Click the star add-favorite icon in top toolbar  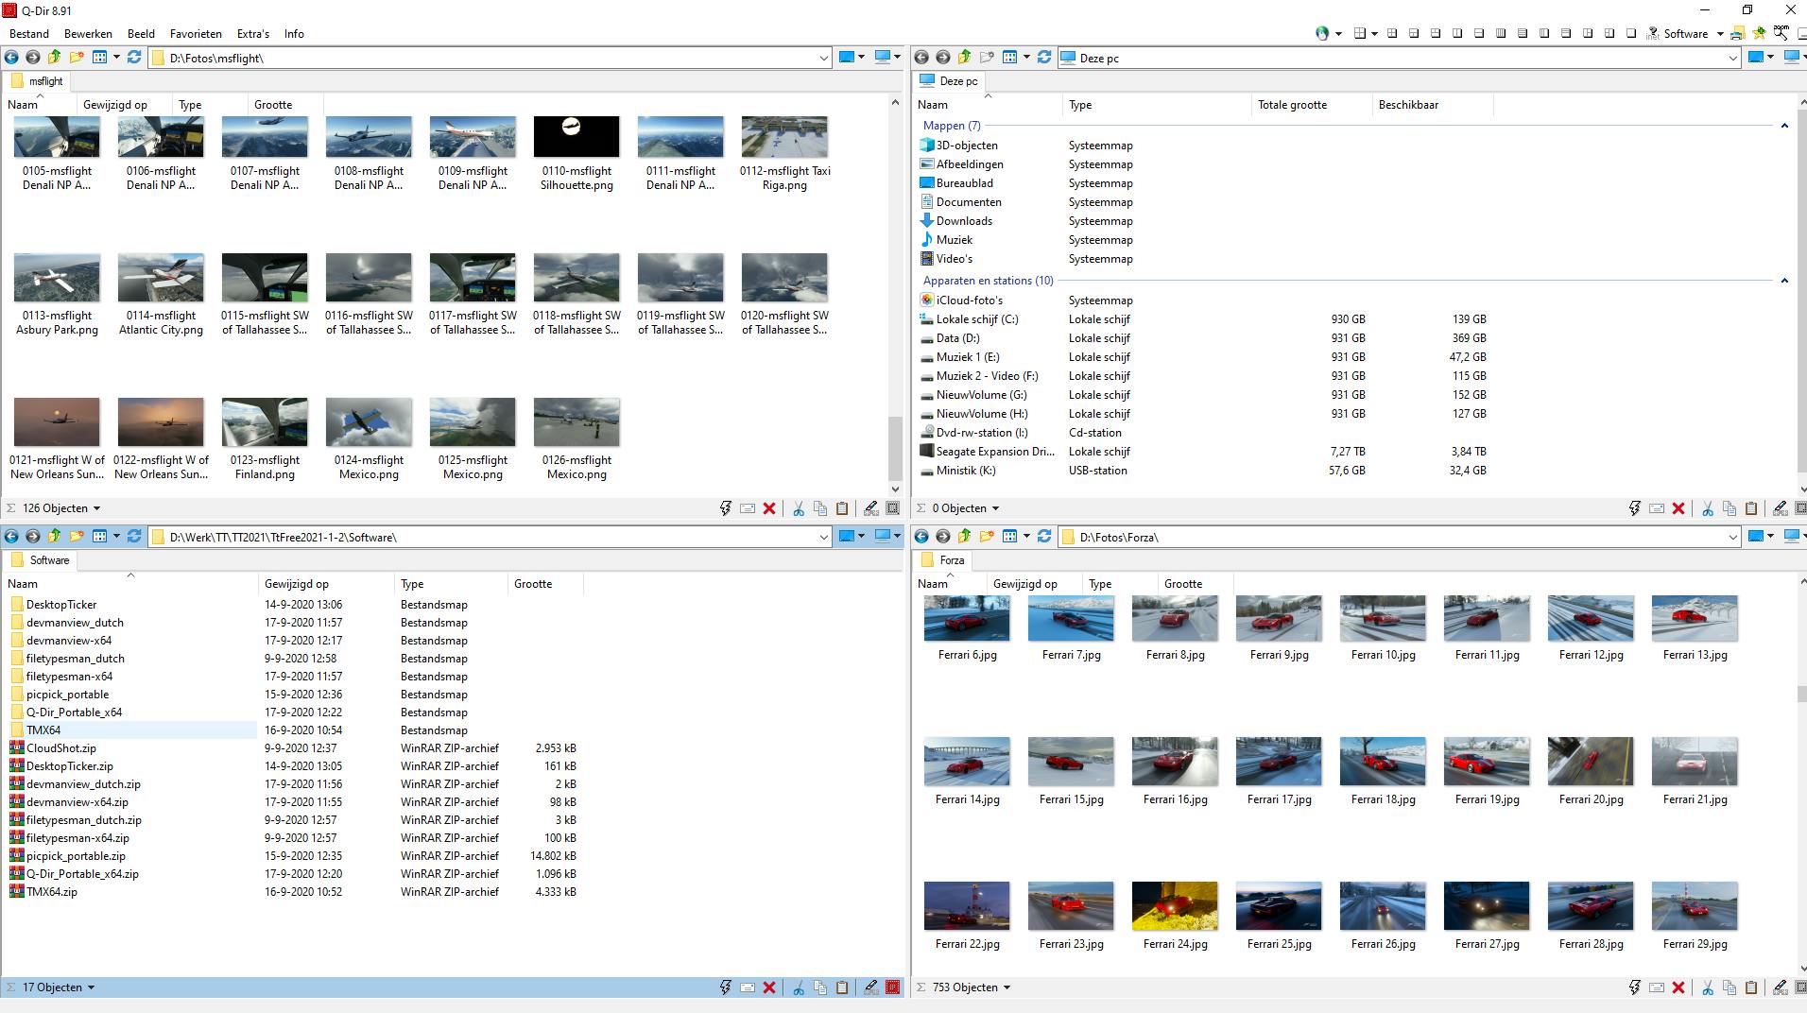[1759, 33]
